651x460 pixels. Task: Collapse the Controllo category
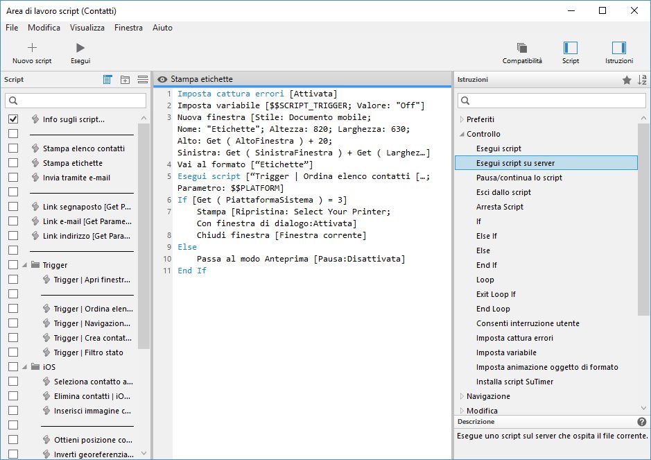[x=462, y=134]
